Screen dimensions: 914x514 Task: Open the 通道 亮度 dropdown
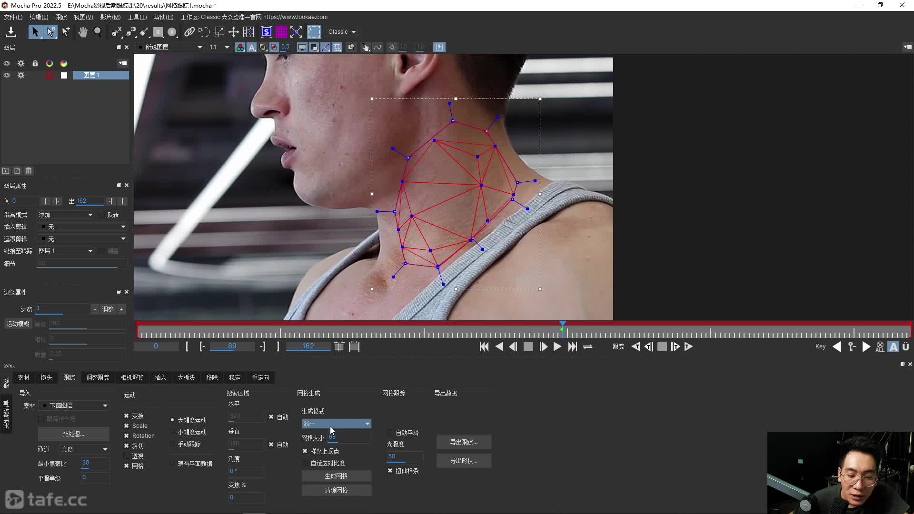click(x=84, y=449)
